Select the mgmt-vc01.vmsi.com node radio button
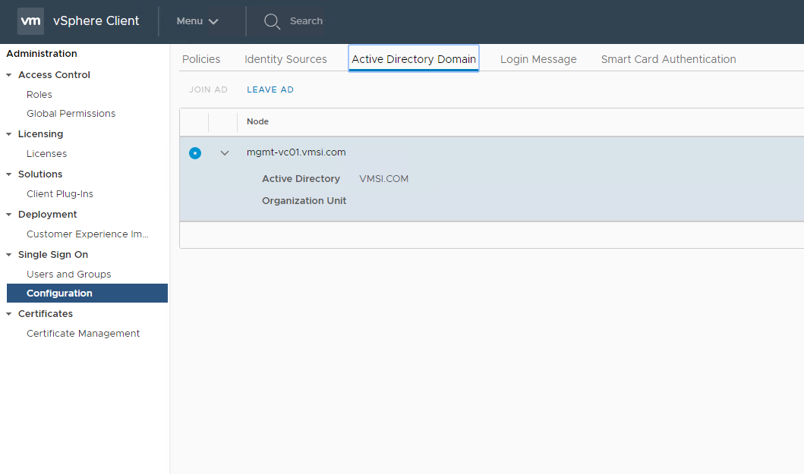This screenshot has width=804, height=474. (195, 153)
